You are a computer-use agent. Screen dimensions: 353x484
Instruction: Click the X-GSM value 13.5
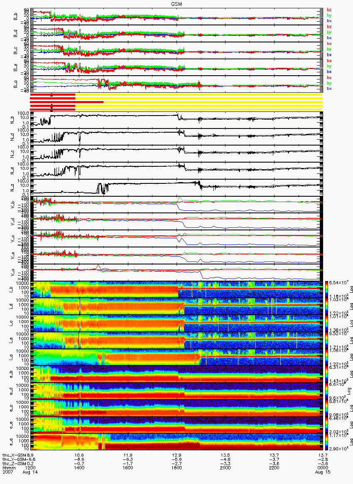pos(226,455)
